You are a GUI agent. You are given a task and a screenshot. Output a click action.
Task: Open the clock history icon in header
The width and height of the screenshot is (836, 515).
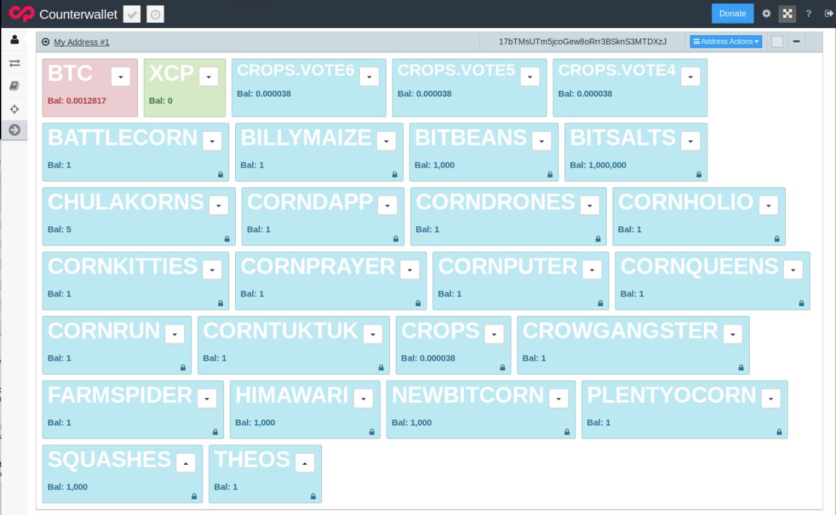[x=155, y=14]
